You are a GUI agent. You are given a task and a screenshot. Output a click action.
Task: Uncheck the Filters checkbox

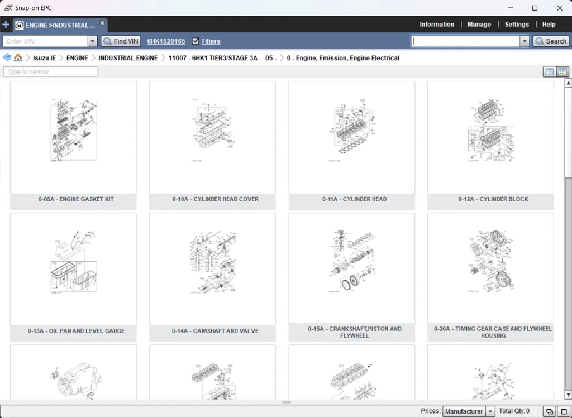(x=196, y=41)
